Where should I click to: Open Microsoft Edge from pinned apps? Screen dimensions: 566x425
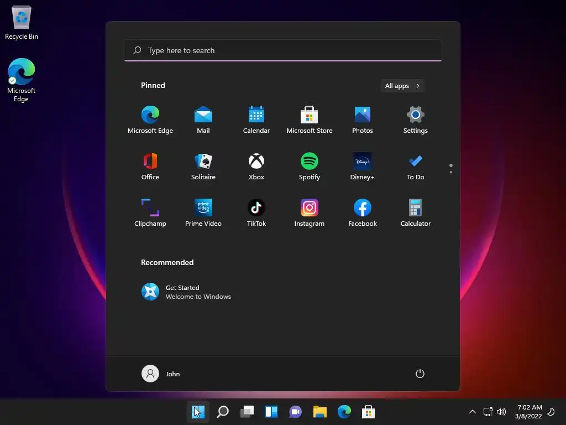150,120
